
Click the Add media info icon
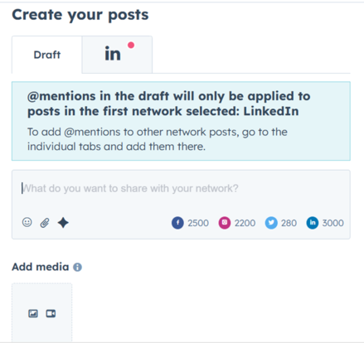point(77,267)
